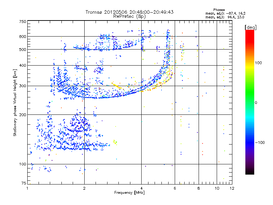Viewport: 273px width, 205px height.
Task: Click the y-axis label '100'
Action: click(23, 164)
